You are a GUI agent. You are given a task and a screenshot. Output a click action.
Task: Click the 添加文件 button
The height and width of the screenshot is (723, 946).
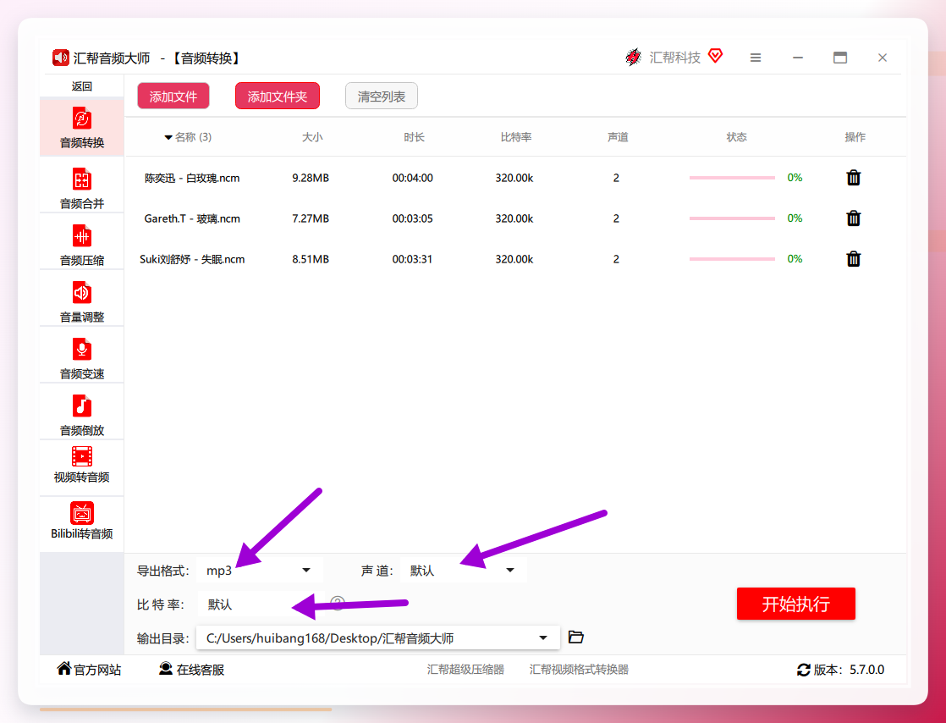point(173,96)
